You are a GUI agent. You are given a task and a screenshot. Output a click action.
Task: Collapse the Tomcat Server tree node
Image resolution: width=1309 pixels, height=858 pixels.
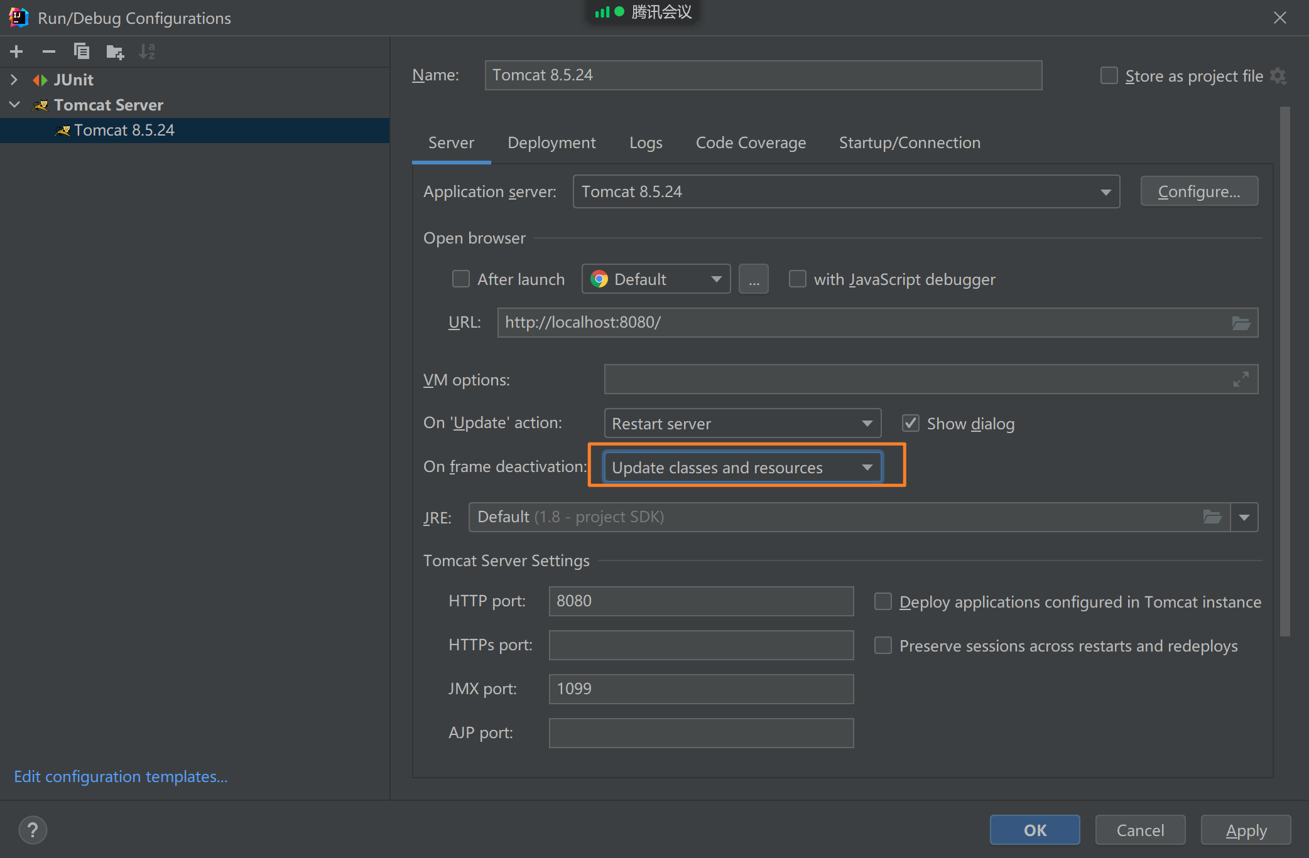tap(14, 105)
